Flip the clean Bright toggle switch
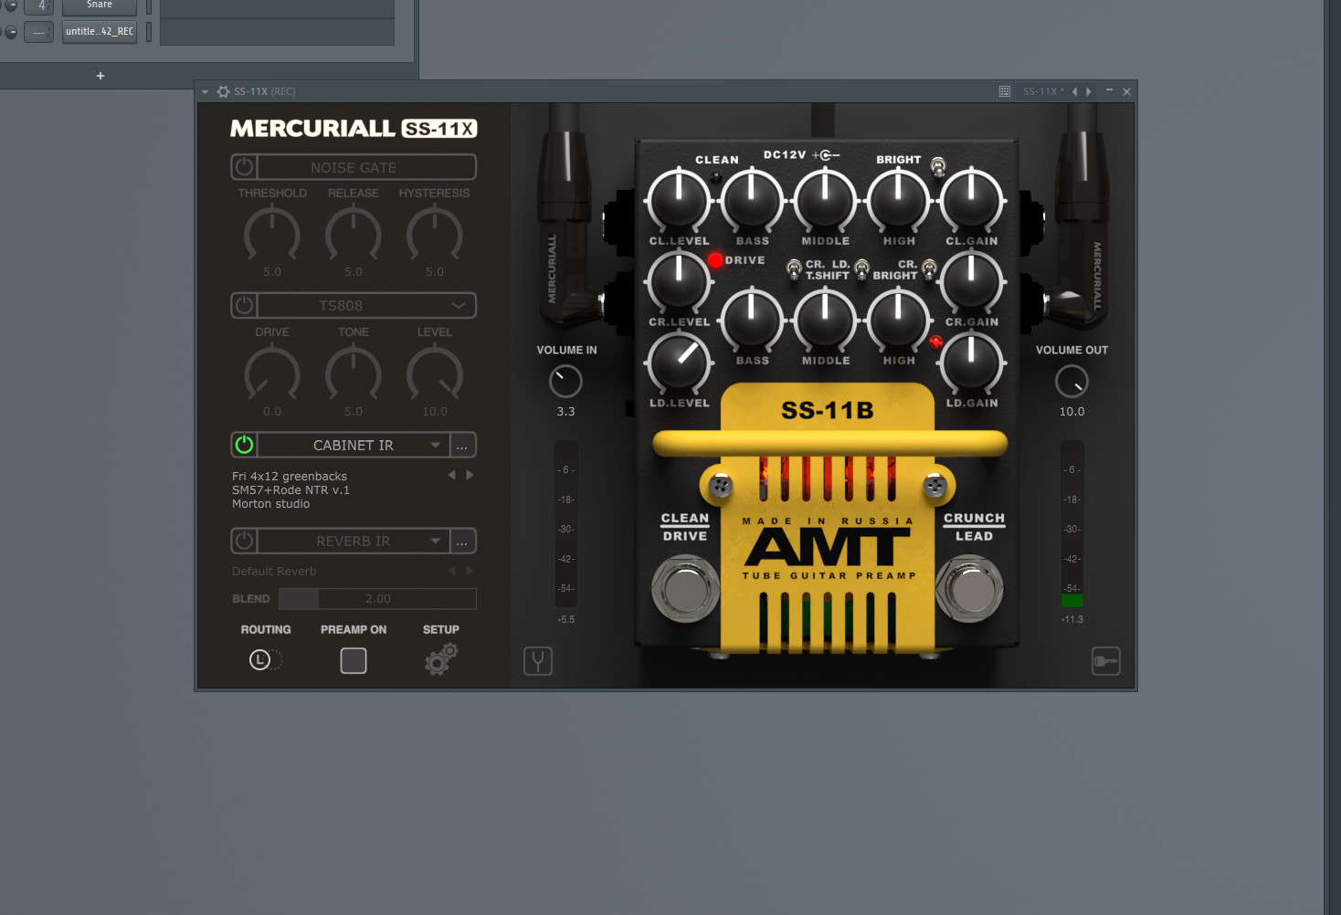The height and width of the screenshot is (915, 1341). coord(937,166)
